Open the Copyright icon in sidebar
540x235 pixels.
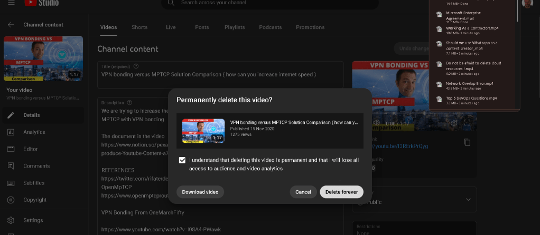(11, 200)
